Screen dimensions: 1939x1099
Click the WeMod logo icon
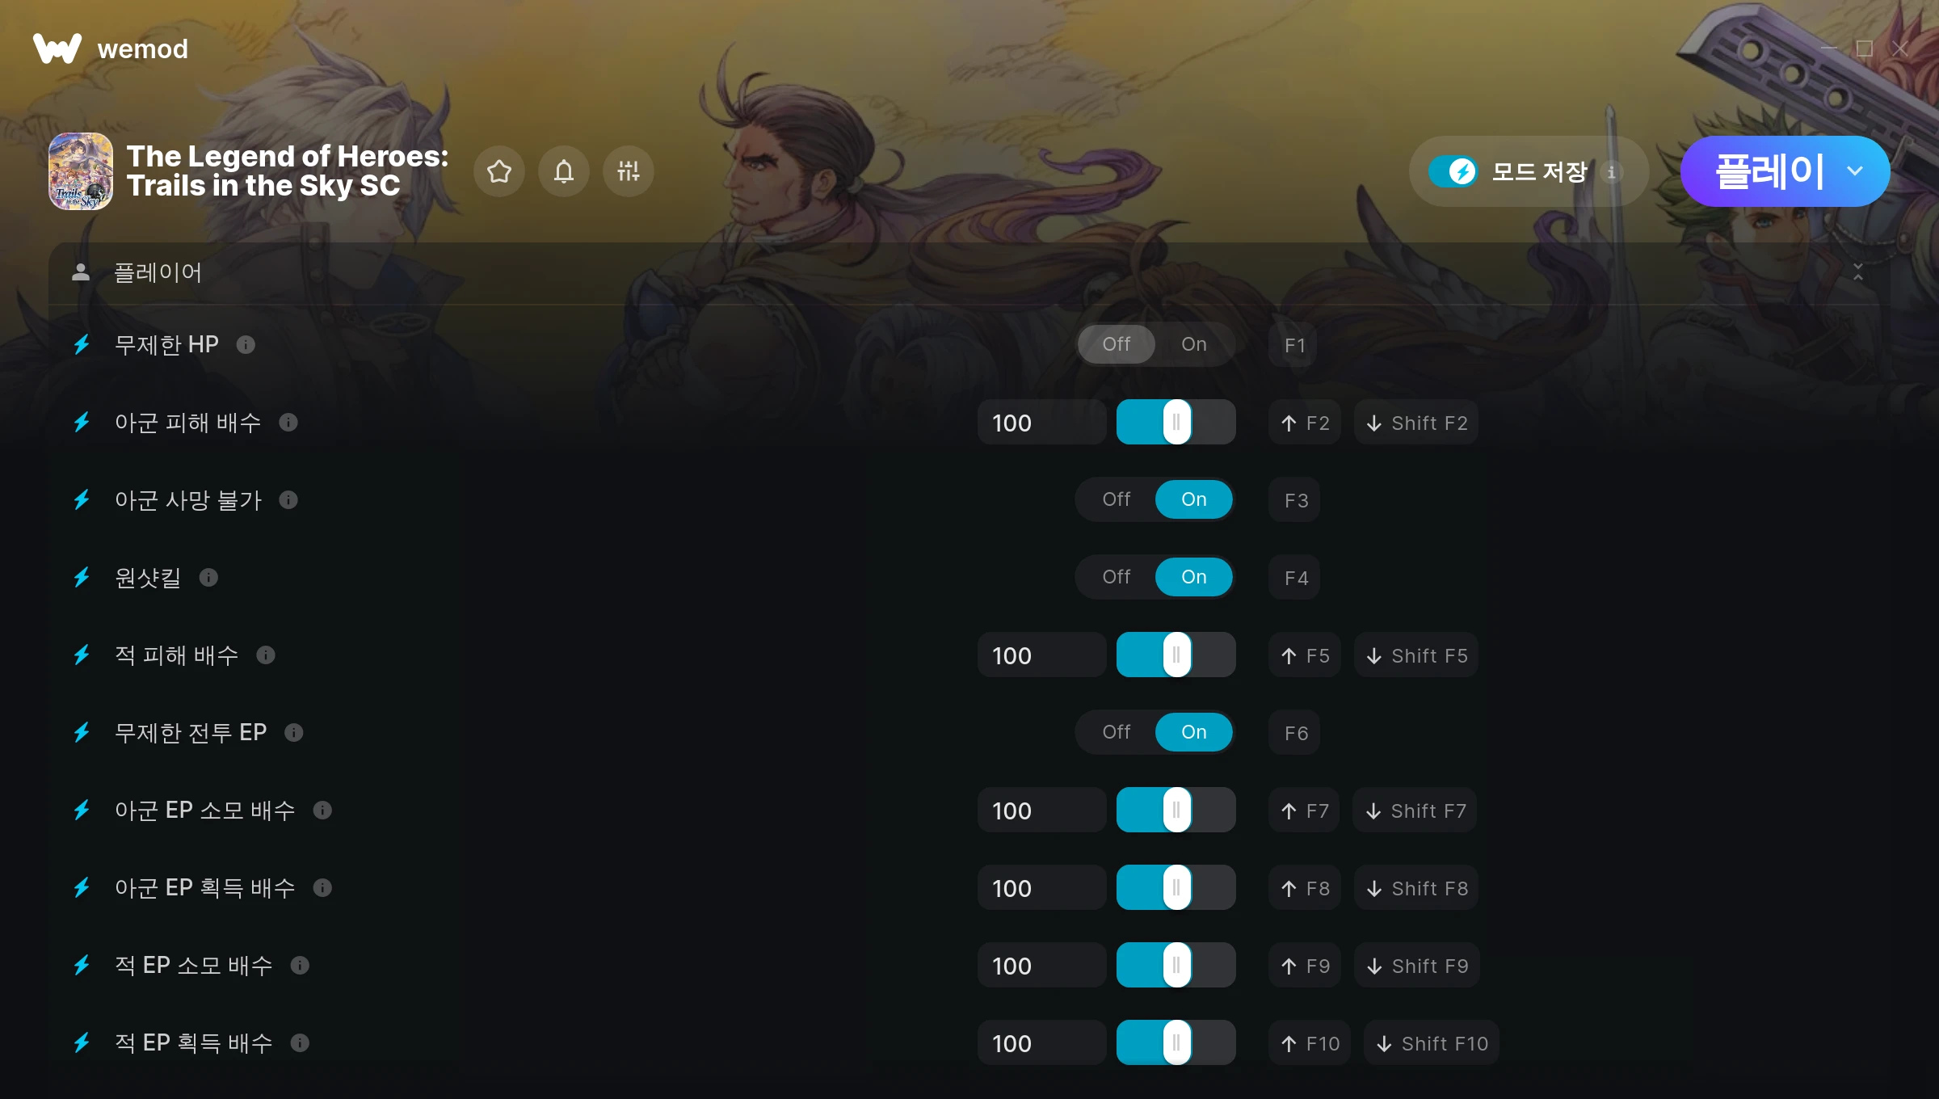pos(57,48)
